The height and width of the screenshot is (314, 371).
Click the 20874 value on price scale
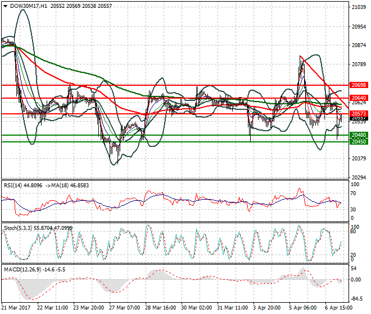pyautogui.click(x=358, y=45)
